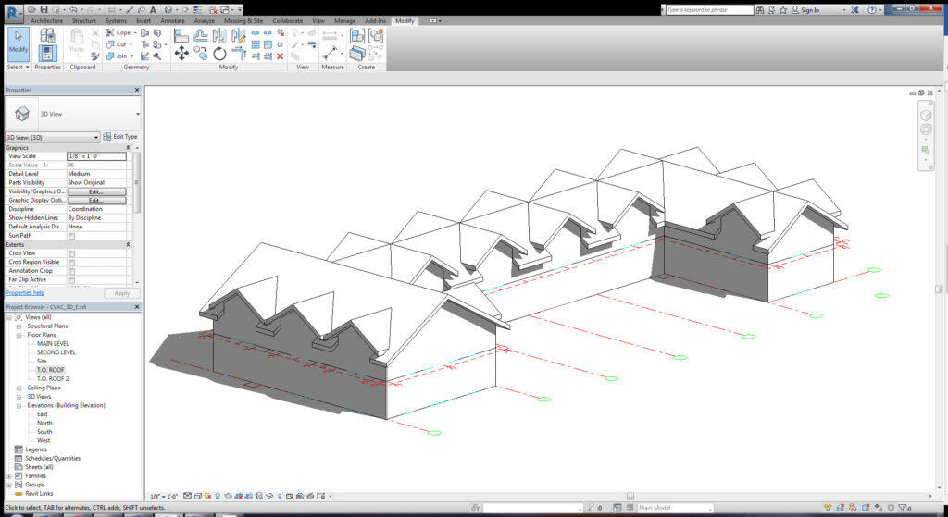Click the Edit Type button
The height and width of the screenshot is (517, 948).
120,137
